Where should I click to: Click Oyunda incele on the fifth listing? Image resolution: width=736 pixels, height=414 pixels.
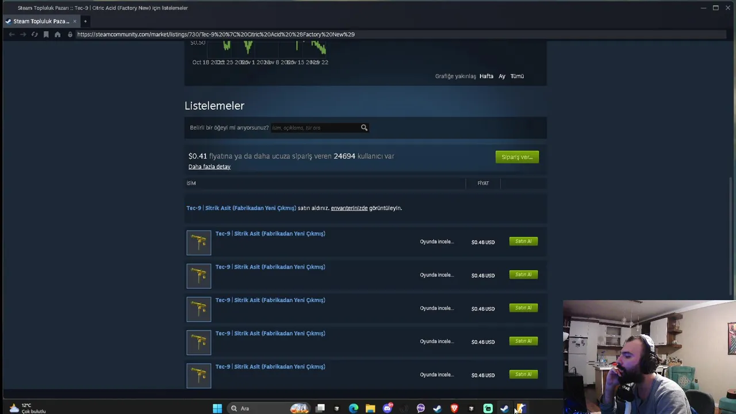click(x=436, y=375)
